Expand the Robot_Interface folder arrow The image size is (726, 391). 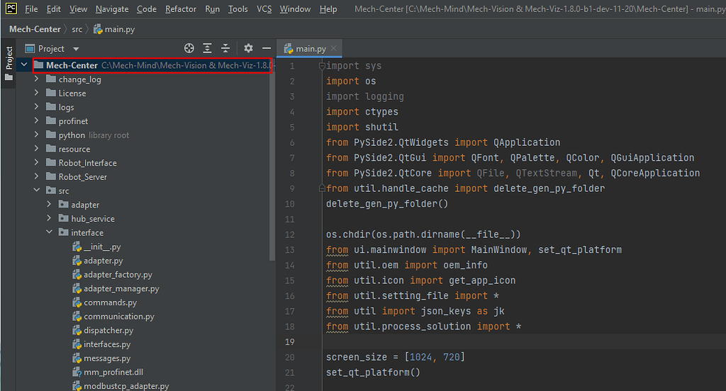37,162
